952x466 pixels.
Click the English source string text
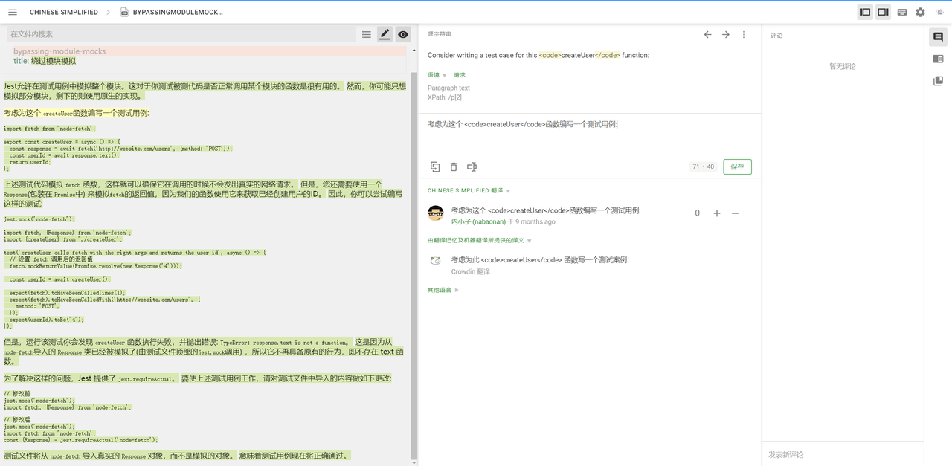click(538, 55)
